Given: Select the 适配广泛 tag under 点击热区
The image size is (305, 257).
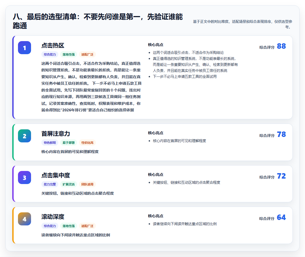Looking at the screenshot, I should [x=87, y=54].
